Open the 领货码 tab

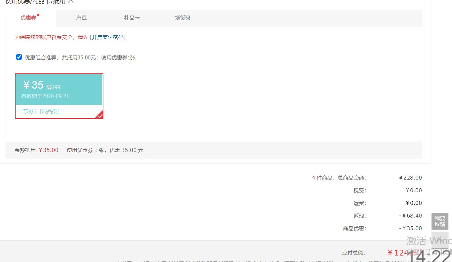(x=182, y=18)
